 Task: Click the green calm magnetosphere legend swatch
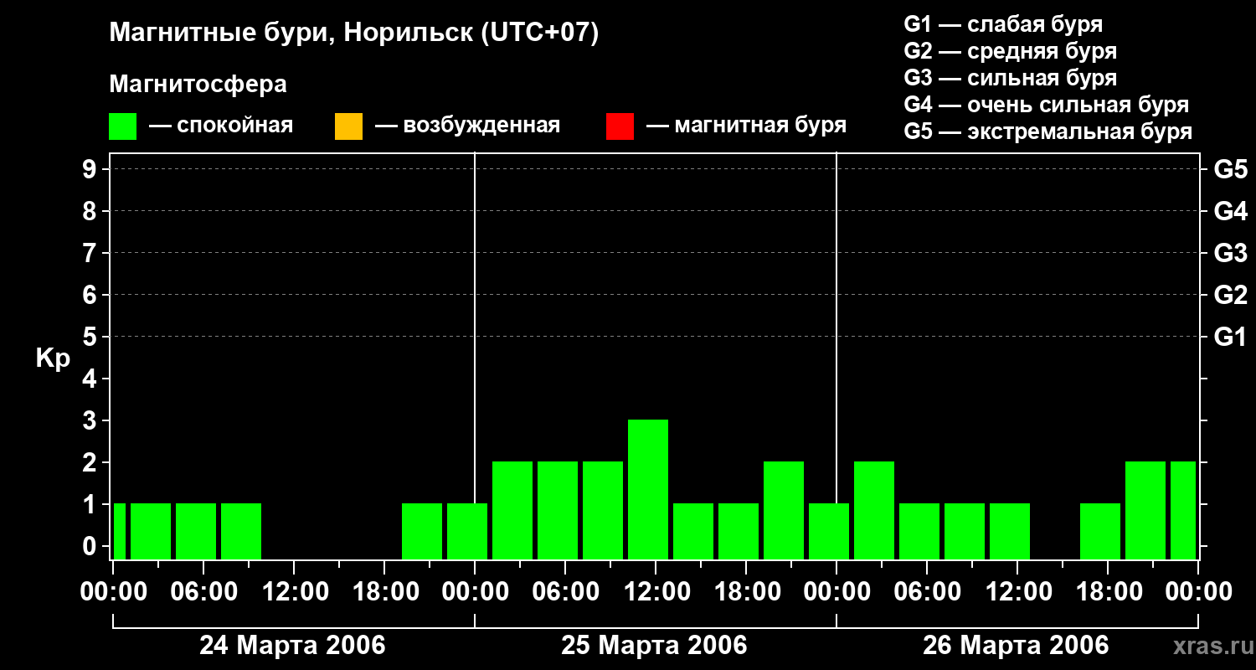click(x=122, y=126)
